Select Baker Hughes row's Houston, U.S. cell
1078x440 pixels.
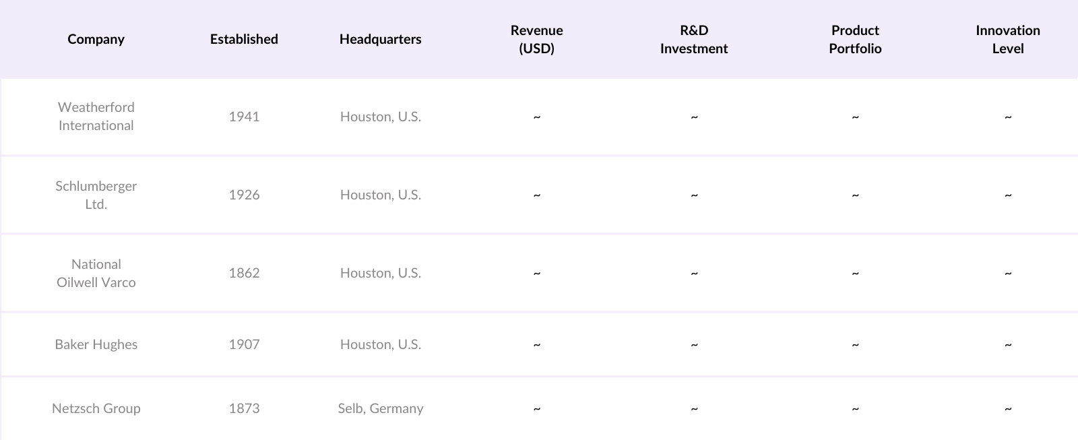tap(380, 344)
